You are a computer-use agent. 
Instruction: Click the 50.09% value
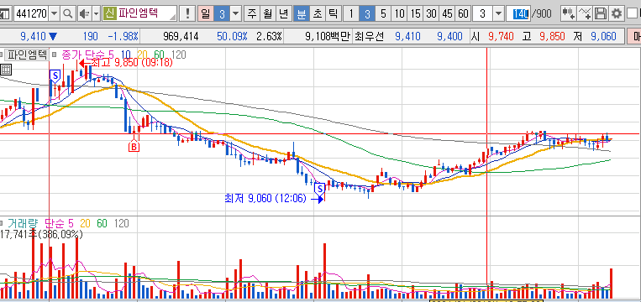tap(232, 37)
